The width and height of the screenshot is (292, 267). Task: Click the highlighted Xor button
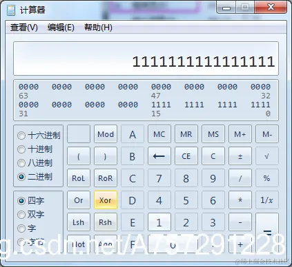[106, 200]
